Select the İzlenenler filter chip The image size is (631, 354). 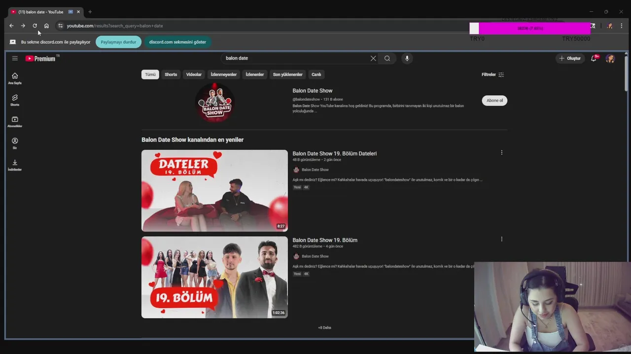pos(255,75)
